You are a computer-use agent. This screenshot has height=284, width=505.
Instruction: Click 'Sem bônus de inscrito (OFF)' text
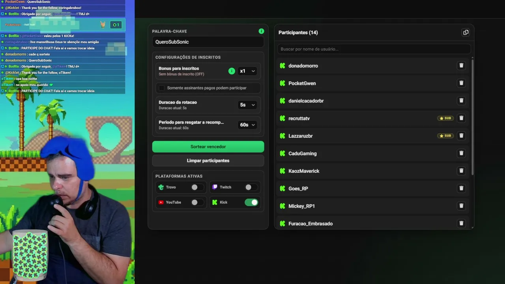tap(181, 74)
